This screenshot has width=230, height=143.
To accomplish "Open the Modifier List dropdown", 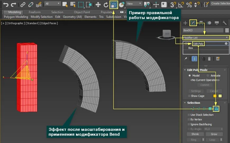I will (x=206, y=38).
